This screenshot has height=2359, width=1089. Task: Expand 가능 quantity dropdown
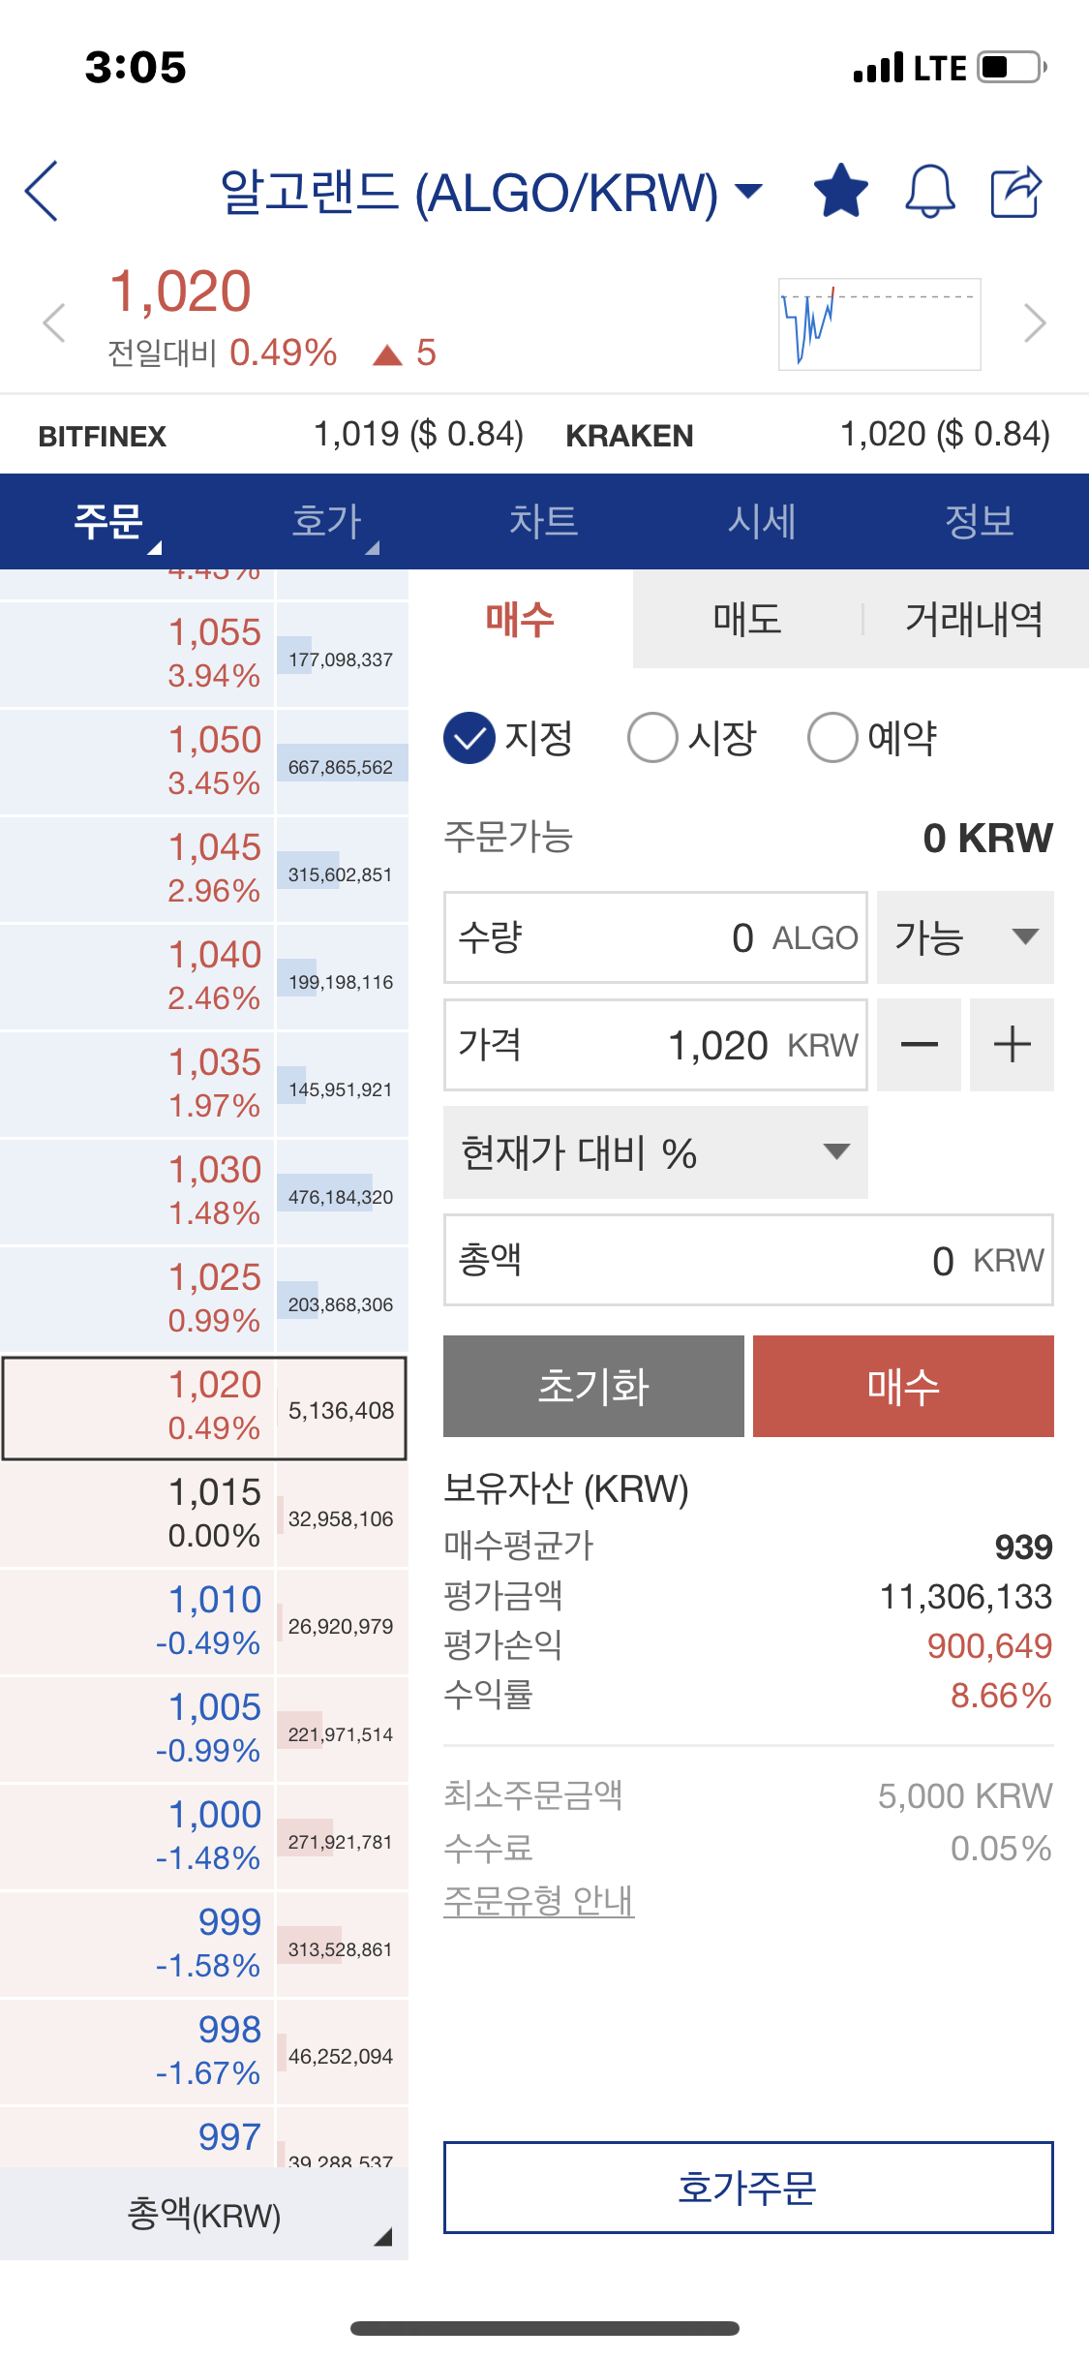965,937
